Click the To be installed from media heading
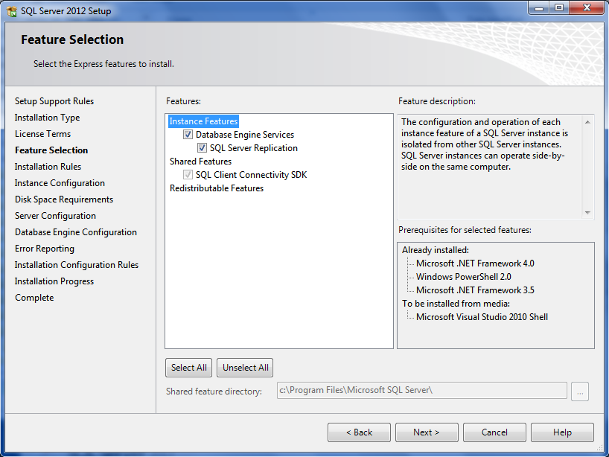 pos(456,304)
